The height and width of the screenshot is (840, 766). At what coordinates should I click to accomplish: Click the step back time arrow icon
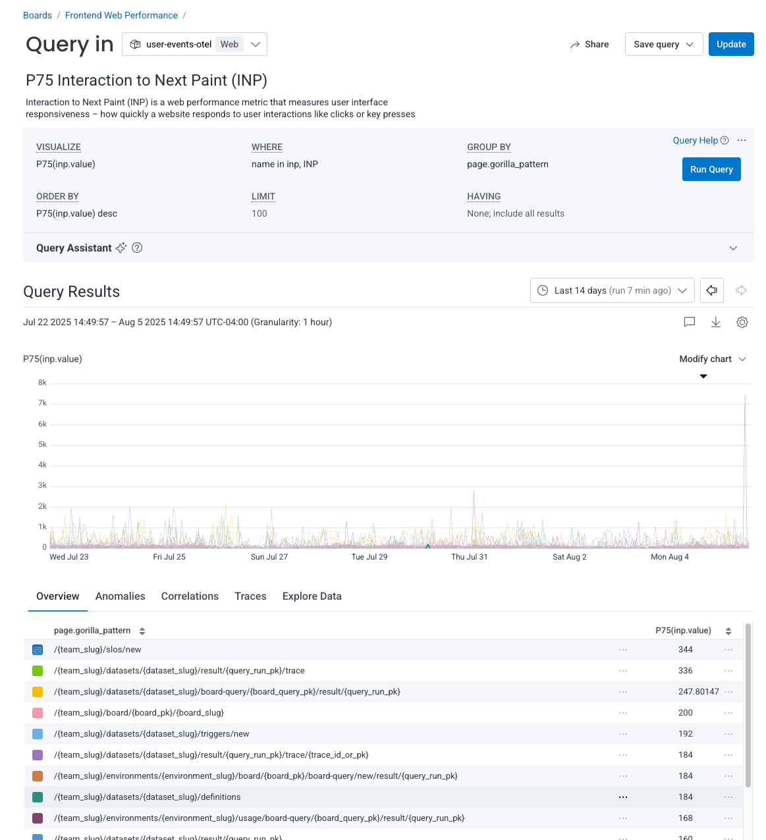point(711,290)
